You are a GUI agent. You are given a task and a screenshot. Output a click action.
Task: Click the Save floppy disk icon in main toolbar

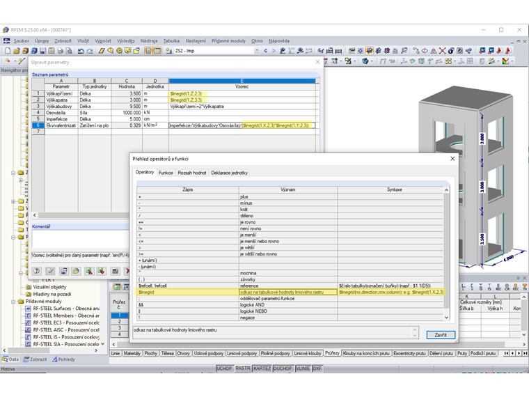point(43,51)
